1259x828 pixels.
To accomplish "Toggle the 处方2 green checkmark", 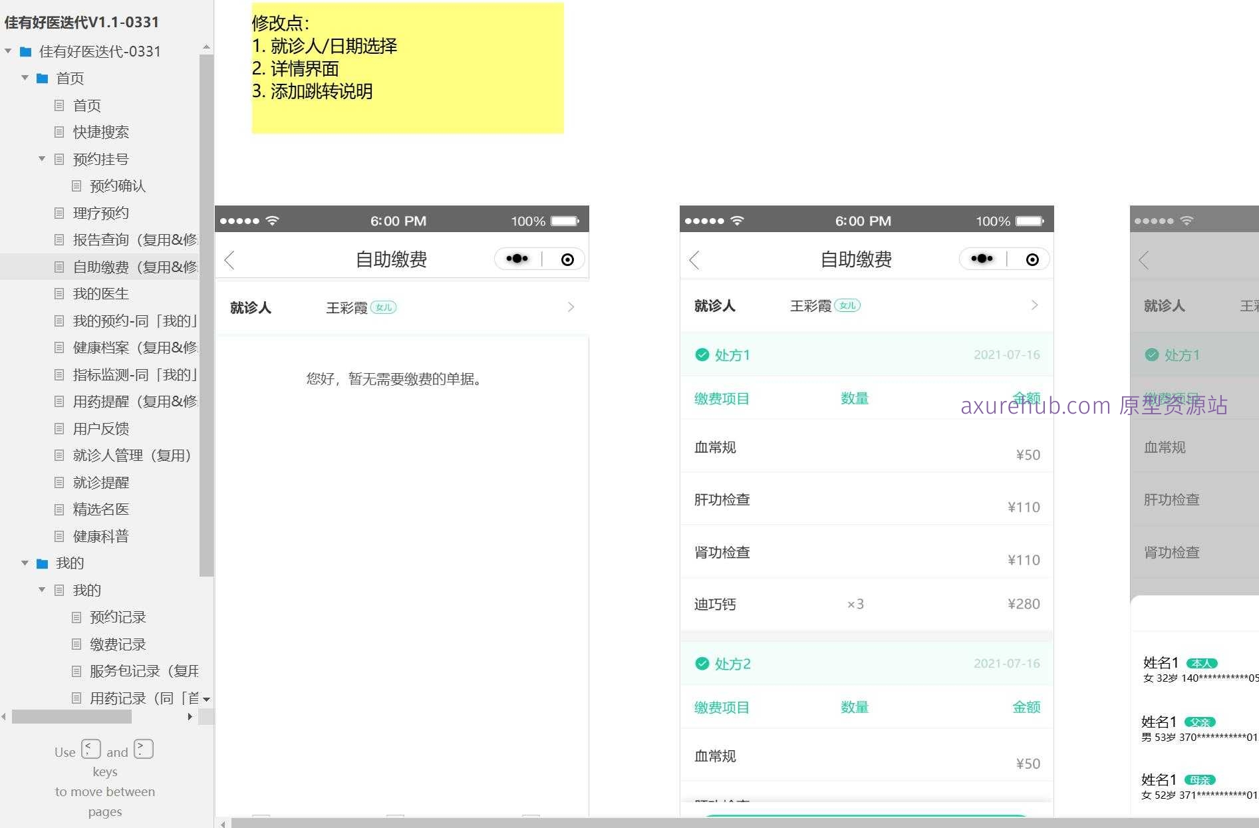I will [x=702, y=663].
